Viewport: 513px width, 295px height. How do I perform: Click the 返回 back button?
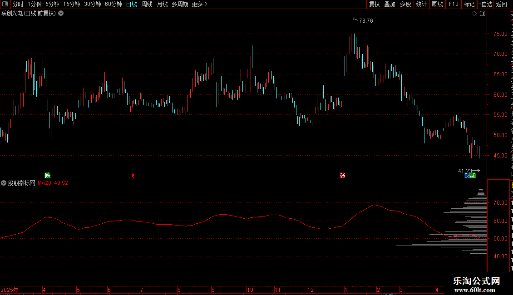point(501,4)
